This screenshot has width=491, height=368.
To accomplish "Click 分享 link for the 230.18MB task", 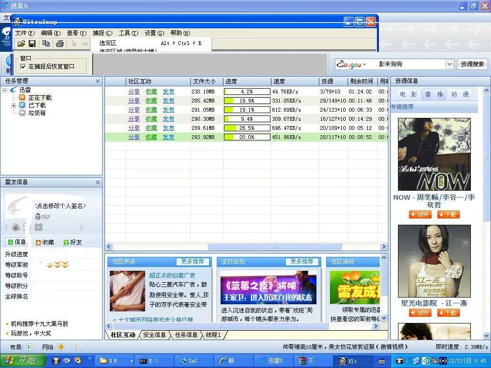I will click(134, 92).
